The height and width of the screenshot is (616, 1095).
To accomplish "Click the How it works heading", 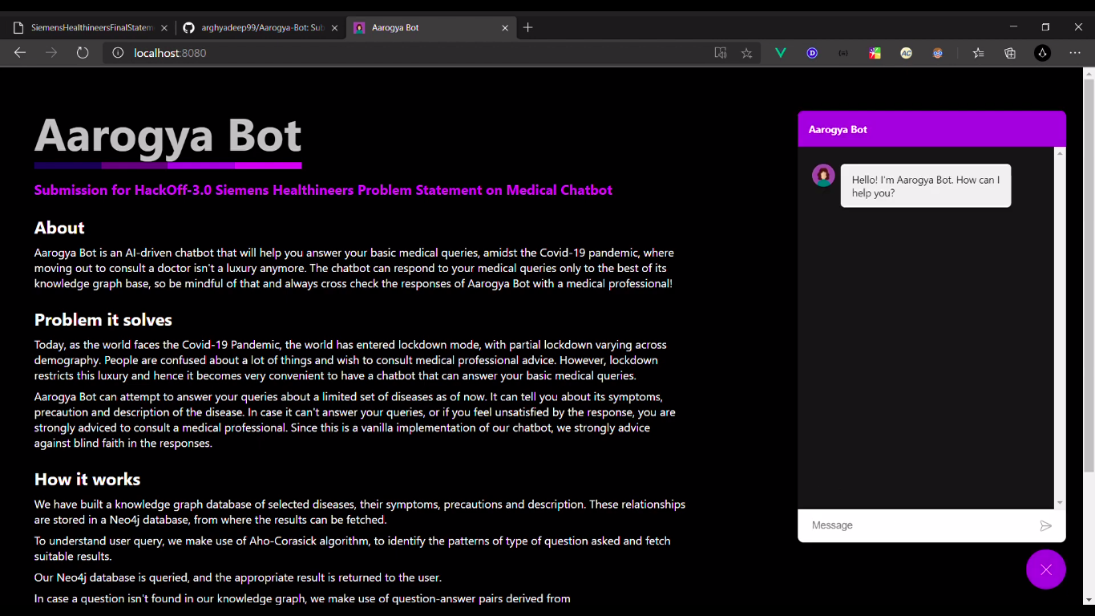I will [x=87, y=480].
